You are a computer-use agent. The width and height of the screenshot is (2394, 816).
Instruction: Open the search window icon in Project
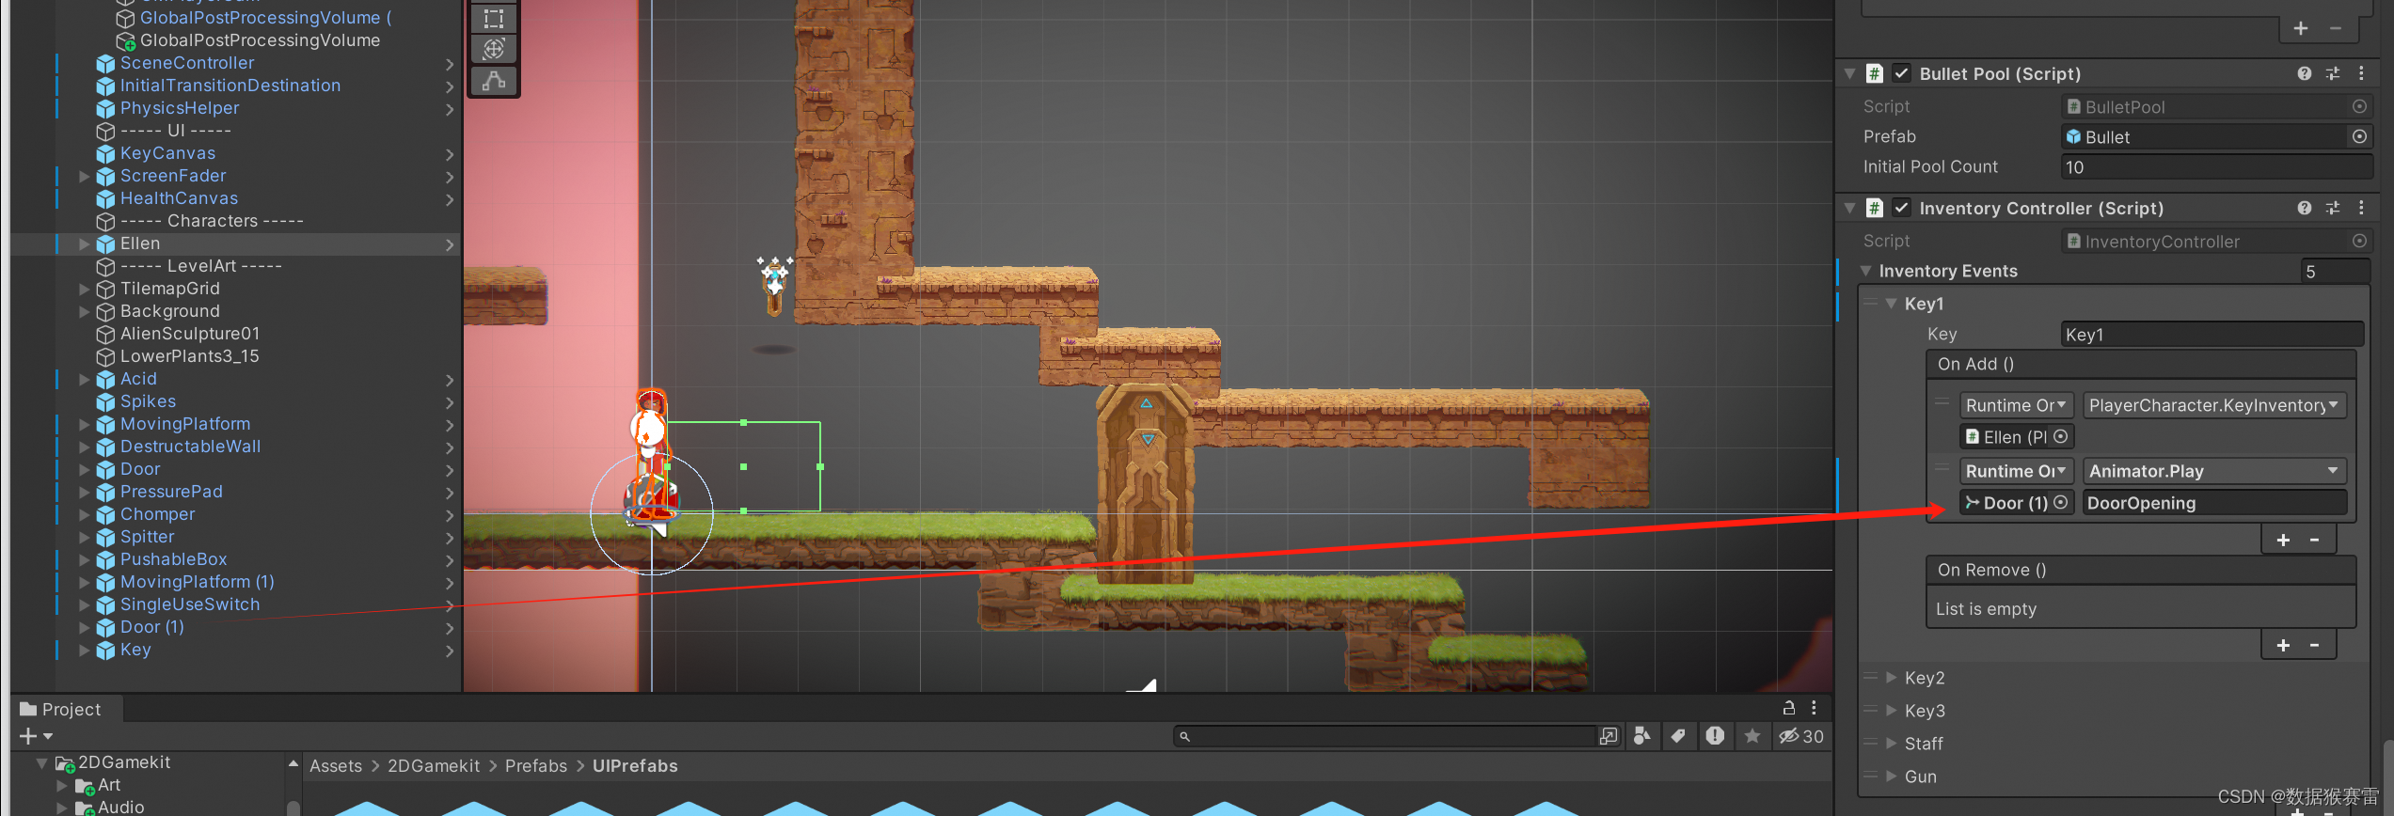[1609, 736]
